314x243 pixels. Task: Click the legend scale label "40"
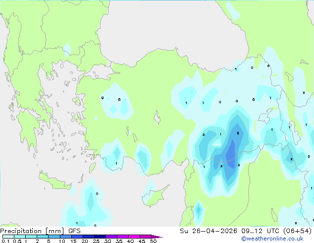(131, 241)
